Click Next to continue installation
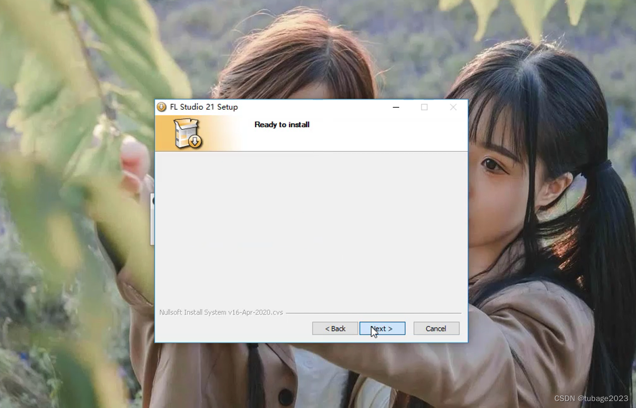636x408 pixels. pos(382,328)
